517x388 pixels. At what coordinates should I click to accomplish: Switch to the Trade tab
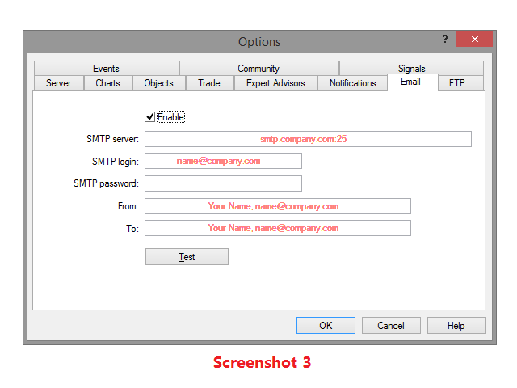click(x=209, y=83)
